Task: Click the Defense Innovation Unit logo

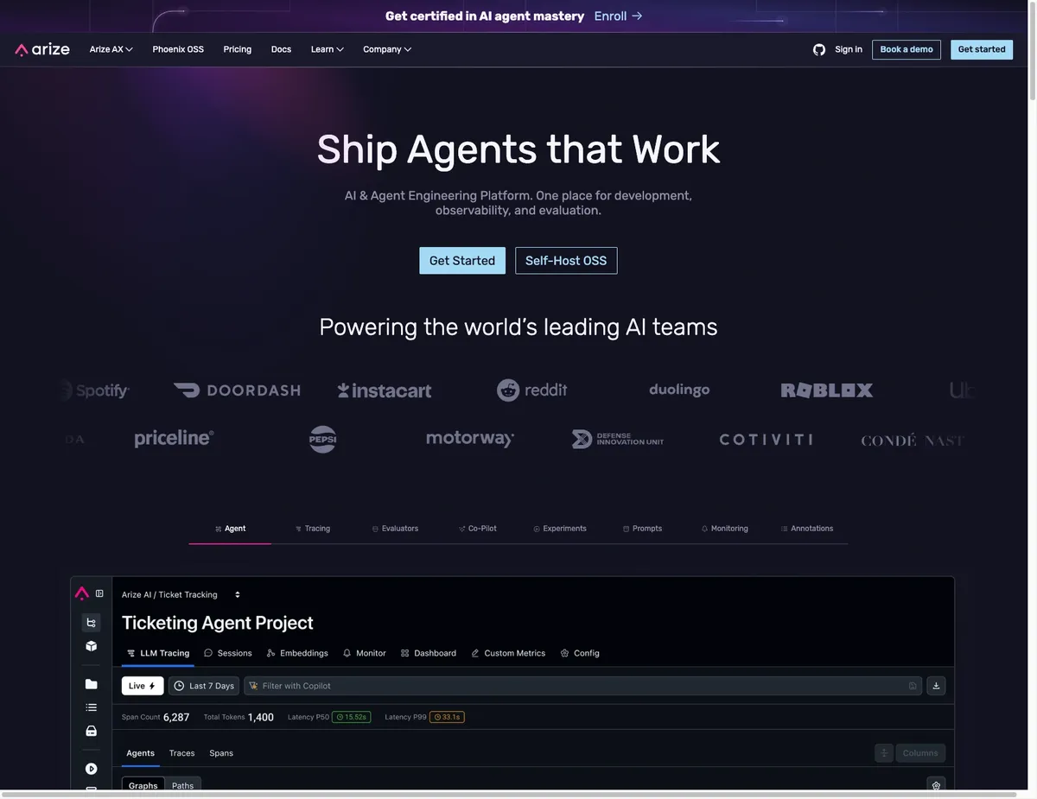Action: [x=618, y=439]
